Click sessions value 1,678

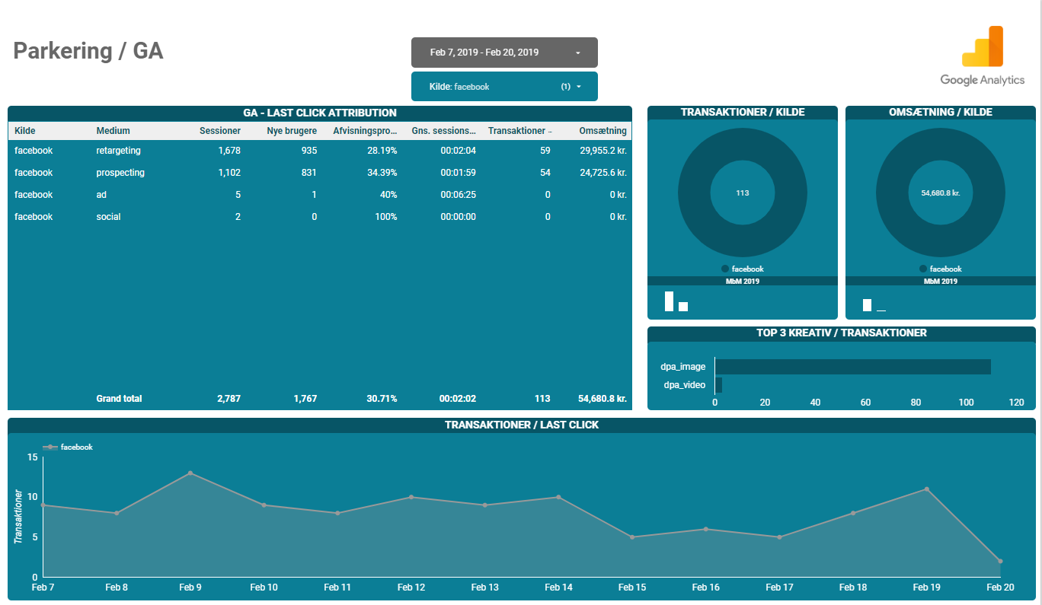click(x=229, y=151)
